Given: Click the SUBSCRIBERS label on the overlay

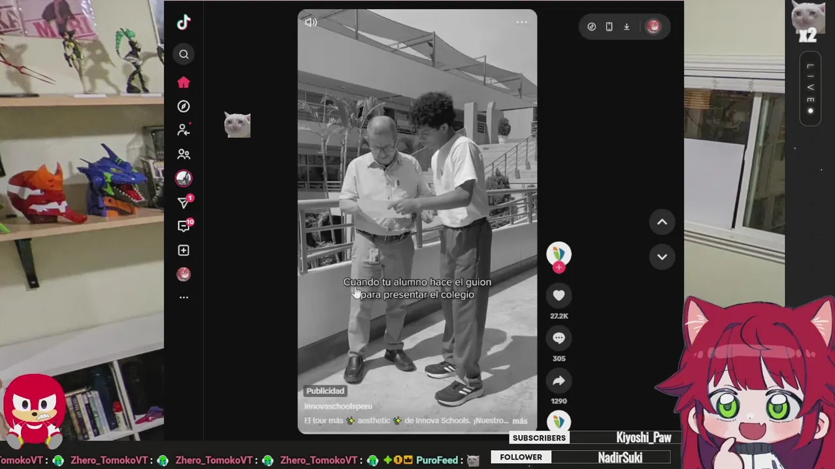Looking at the screenshot, I should point(539,438).
